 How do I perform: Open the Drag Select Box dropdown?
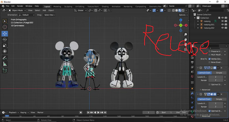pos(50,15)
